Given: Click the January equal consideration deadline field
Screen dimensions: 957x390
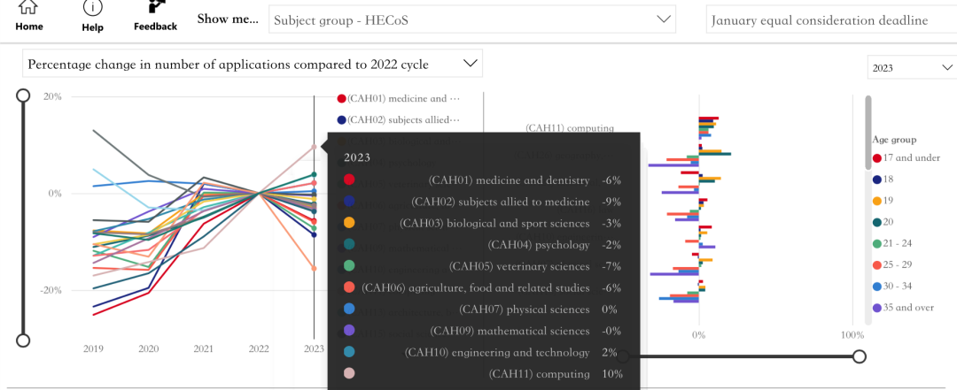Looking at the screenshot, I should 829,20.
